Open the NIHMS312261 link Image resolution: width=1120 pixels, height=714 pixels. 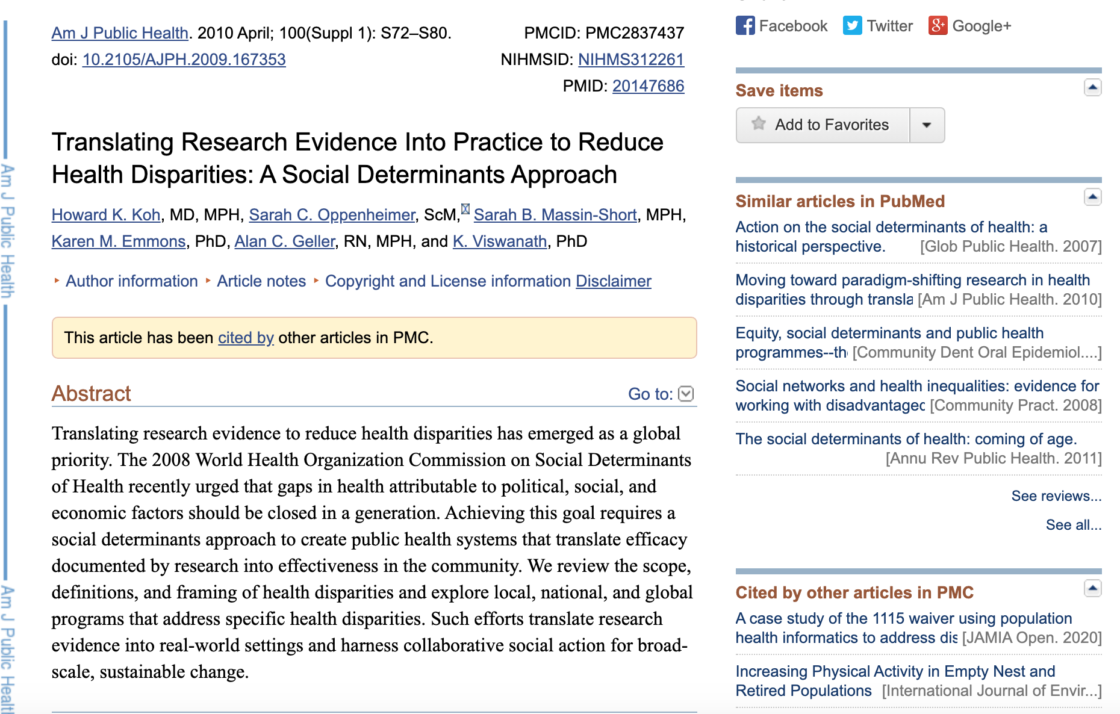631,60
